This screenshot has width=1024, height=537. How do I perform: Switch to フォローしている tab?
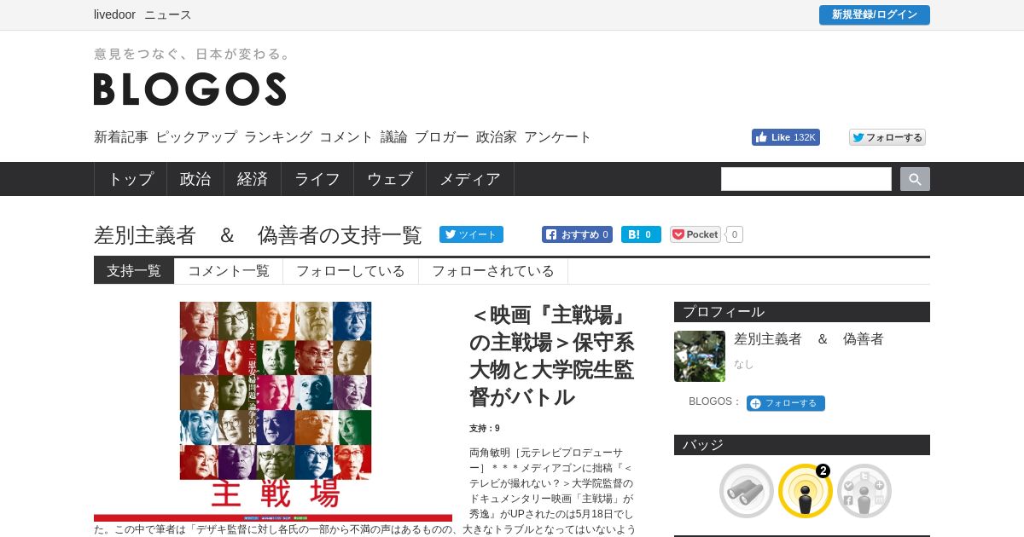coord(351,271)
